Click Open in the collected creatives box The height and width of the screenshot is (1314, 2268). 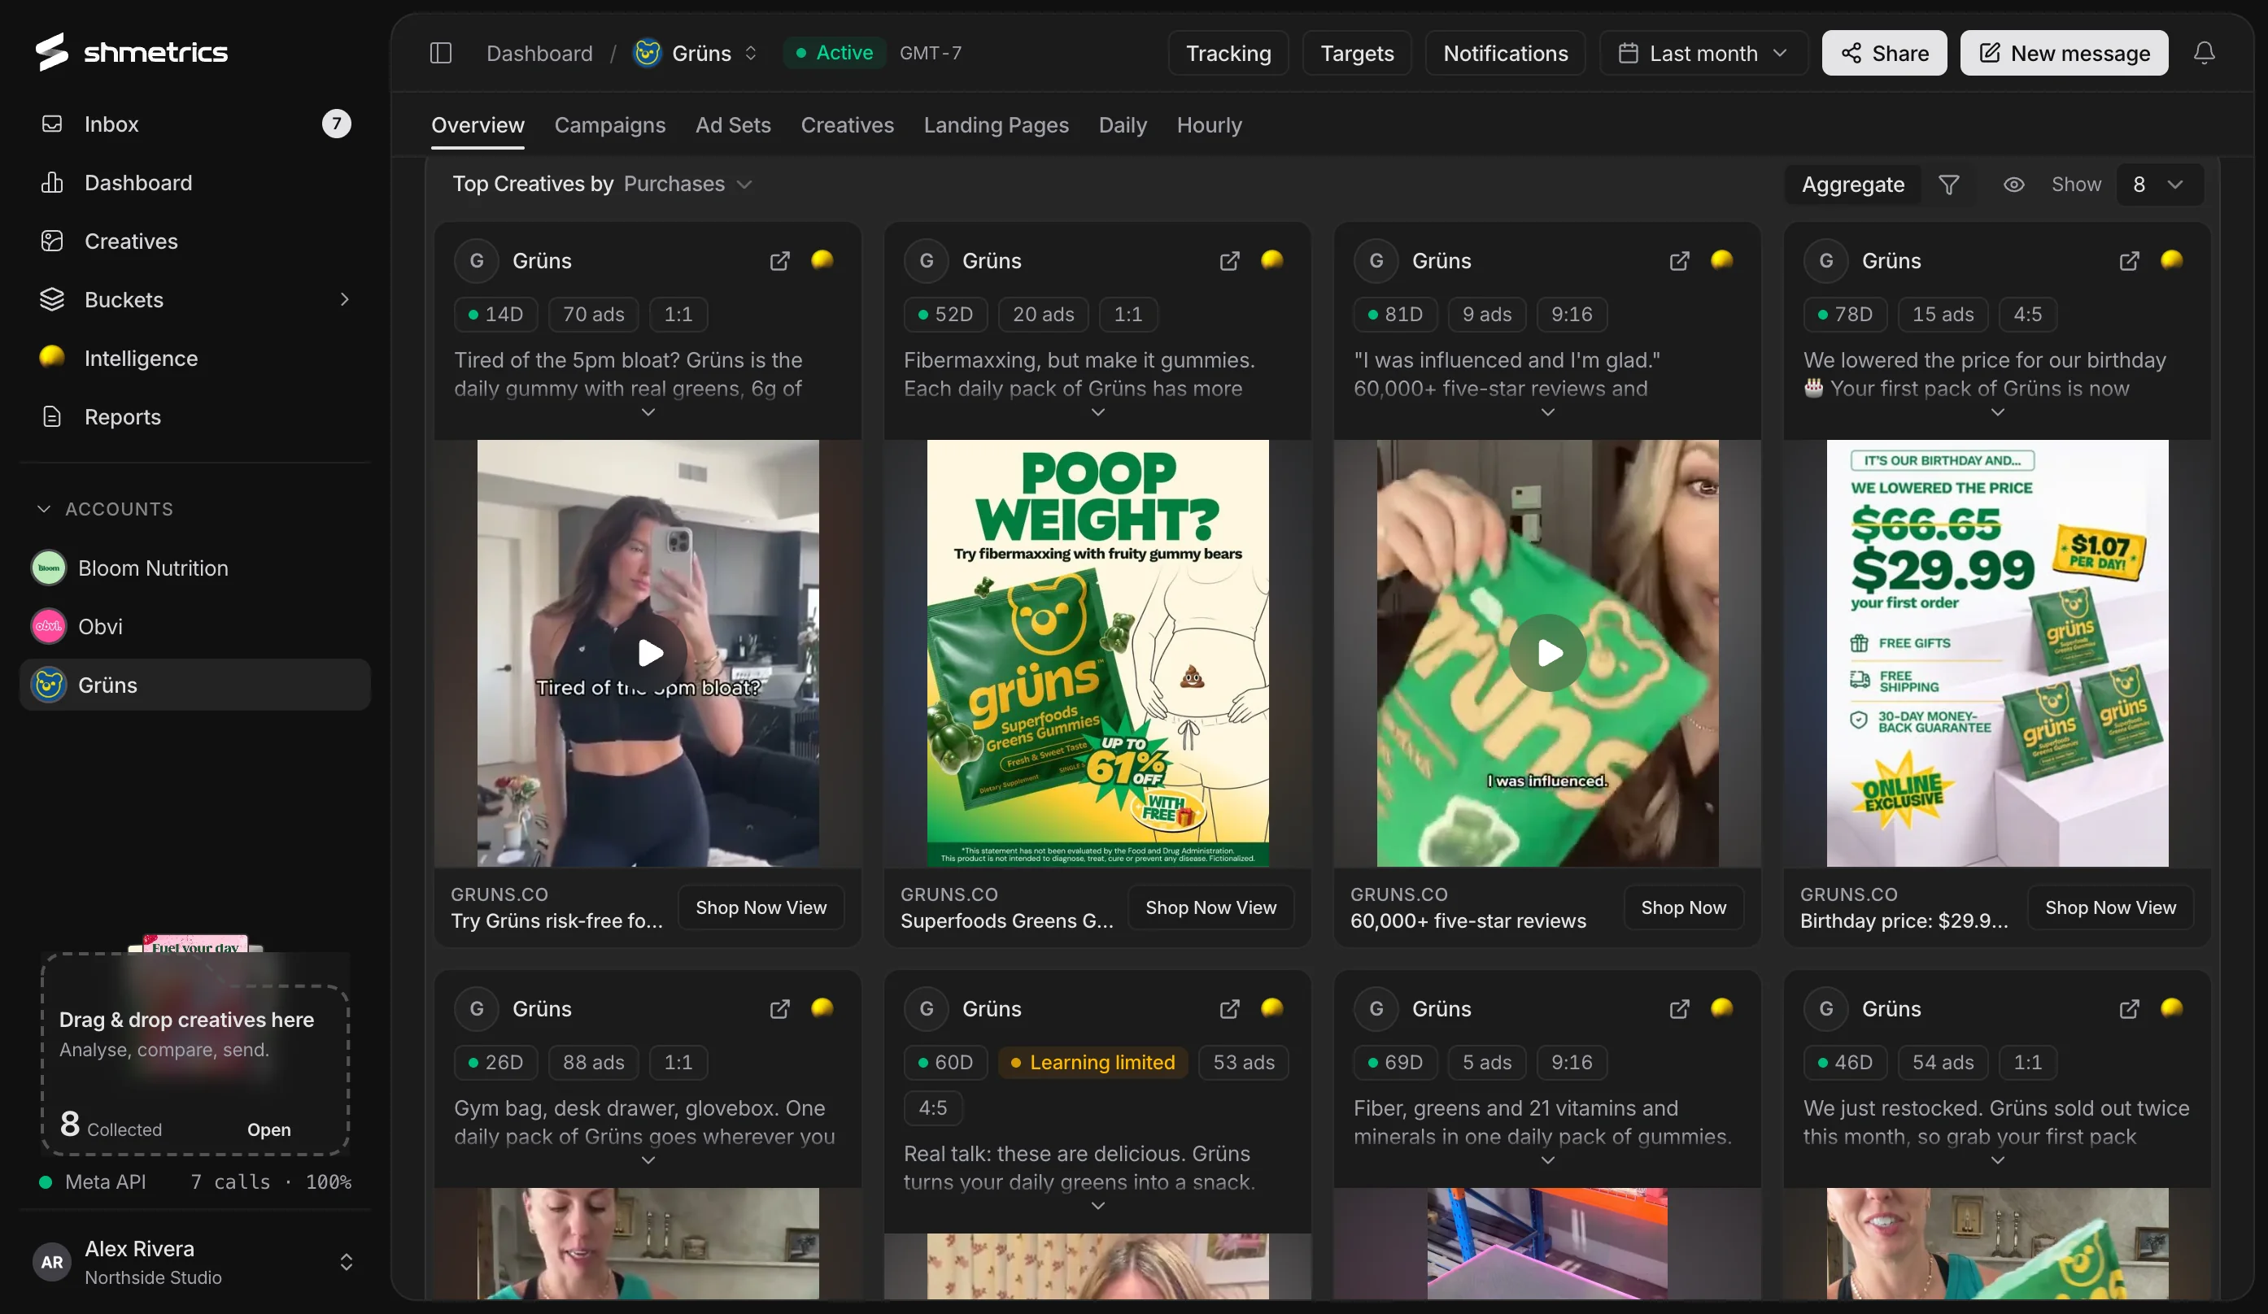tap(269, 1129)
